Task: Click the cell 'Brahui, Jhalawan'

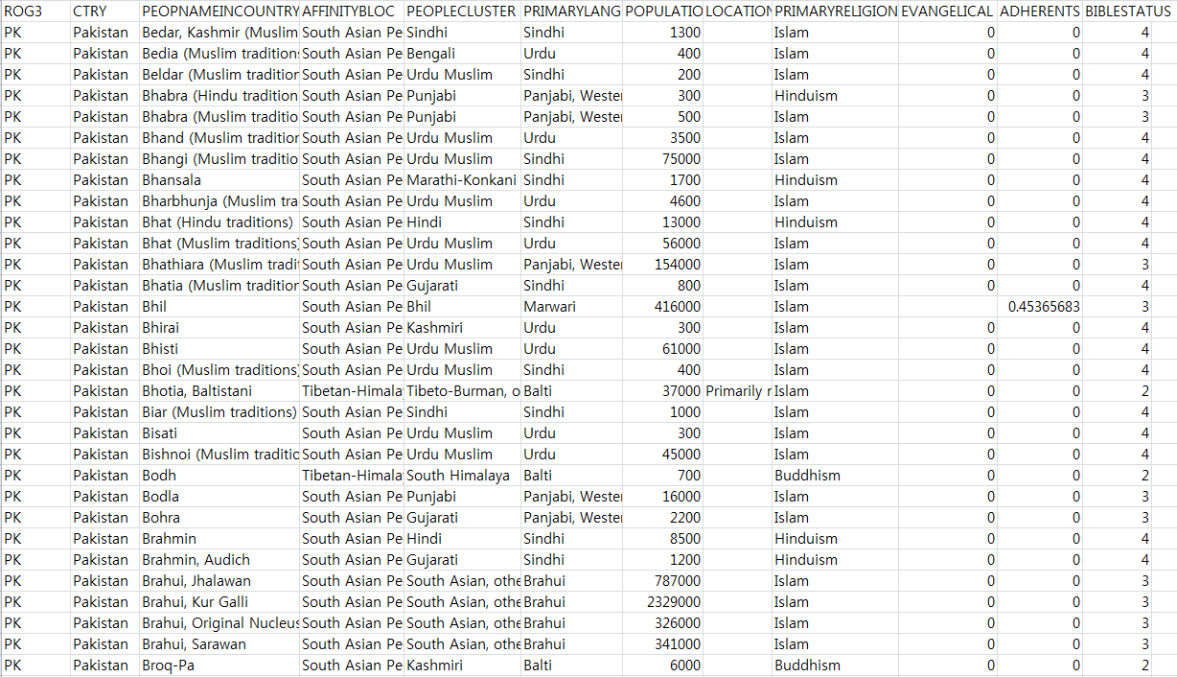Action: click(219, 581)
